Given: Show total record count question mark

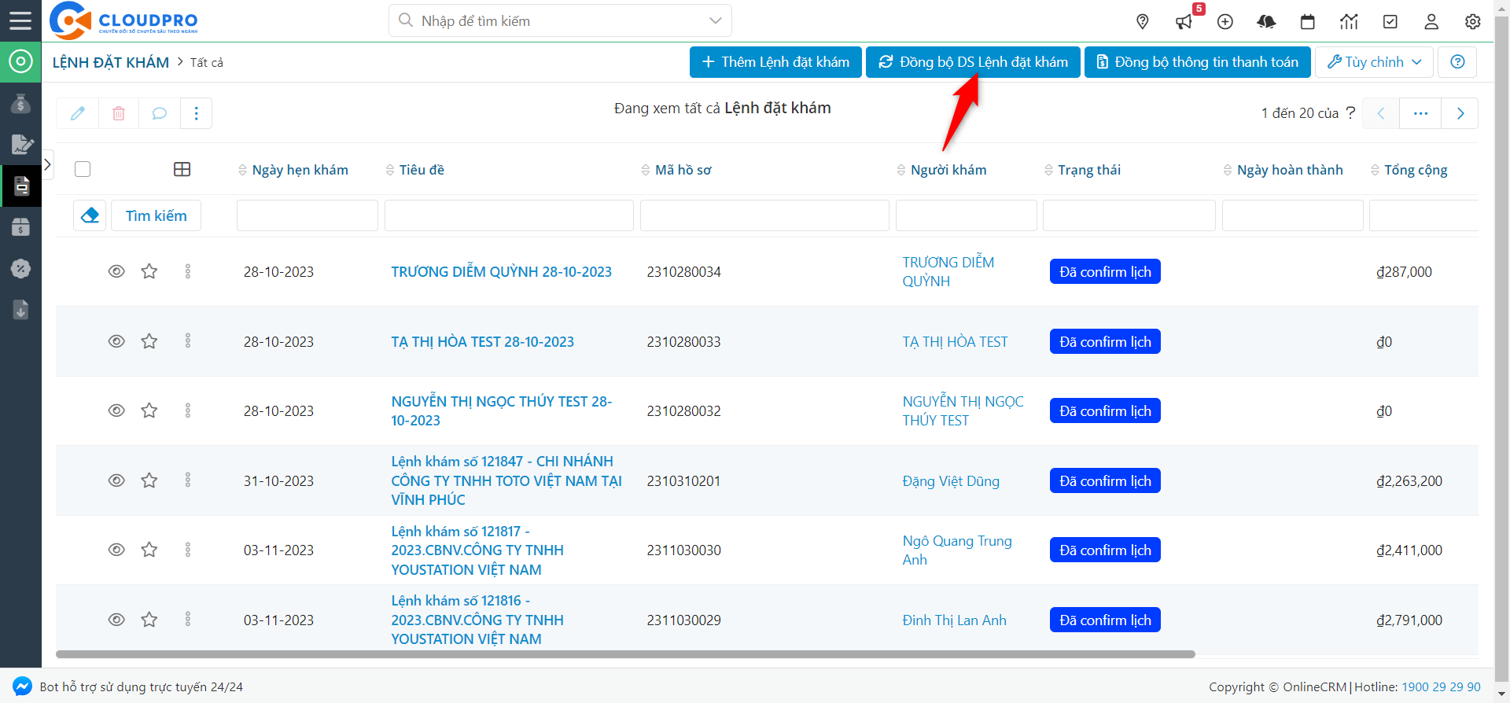Looking at the screenshot, I should [x=1350, y=112].
